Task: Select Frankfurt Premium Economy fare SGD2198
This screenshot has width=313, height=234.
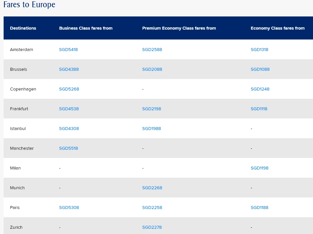Action: point(151,109)
